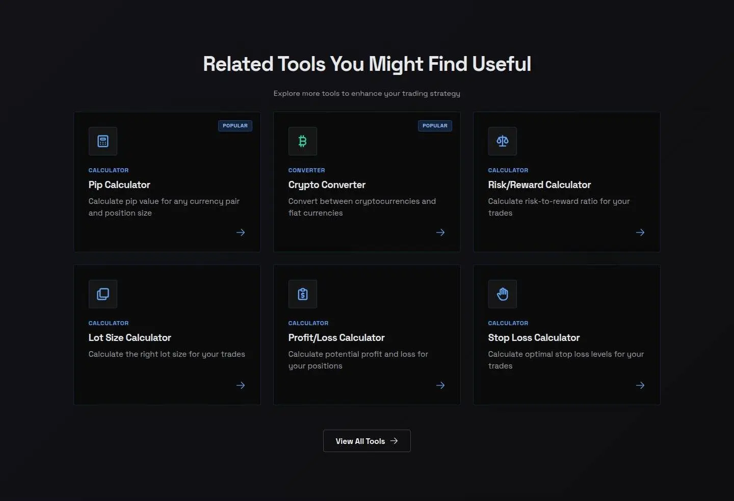
Task: Follow the arrow on the Lot Size Calculator card
Action: 241,385
